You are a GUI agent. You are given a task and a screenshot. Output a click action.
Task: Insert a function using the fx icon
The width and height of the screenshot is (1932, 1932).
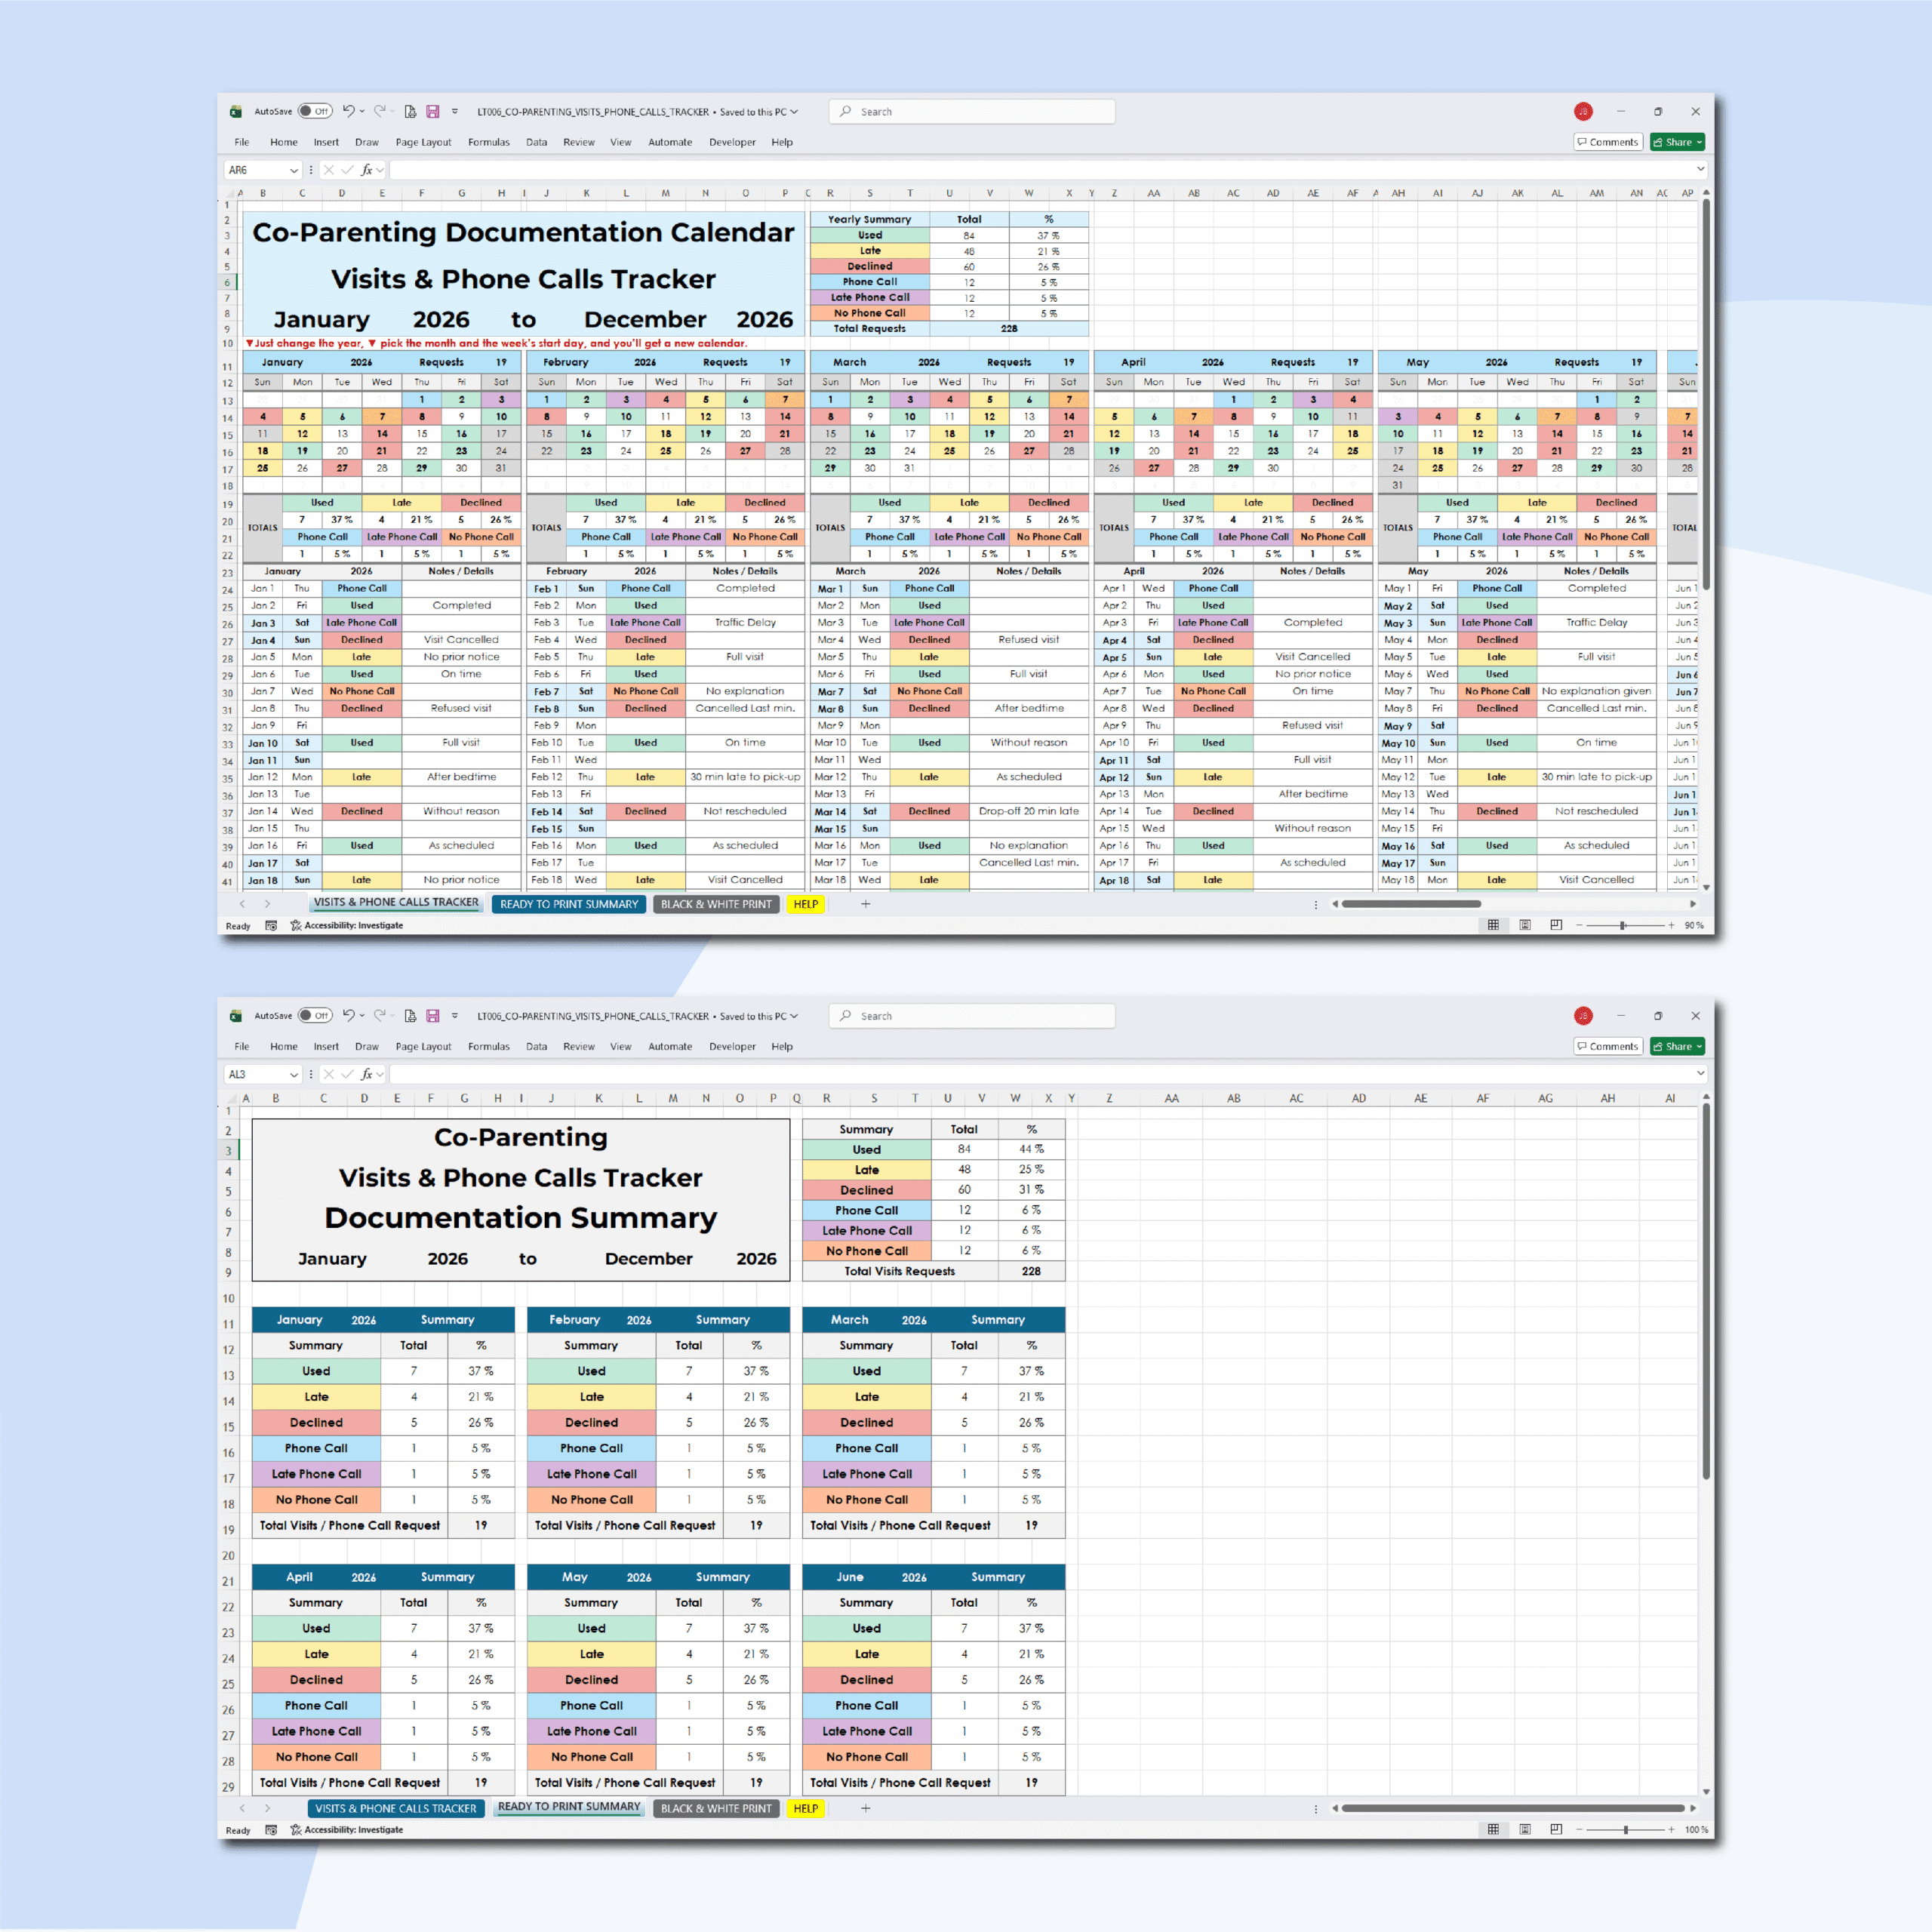pos(366,170)
